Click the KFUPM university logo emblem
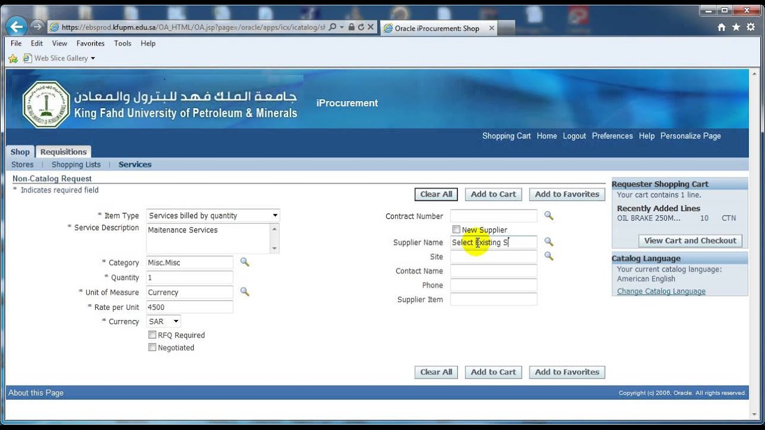Screen dimensions: 765x430 [x=46, y=105]
